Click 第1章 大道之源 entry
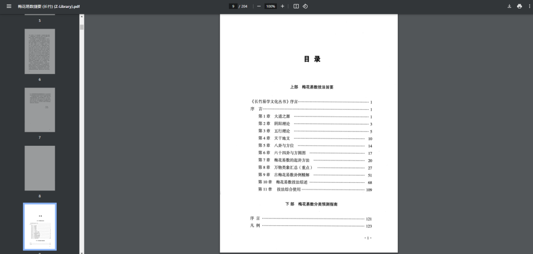 (x=315, y=117)
